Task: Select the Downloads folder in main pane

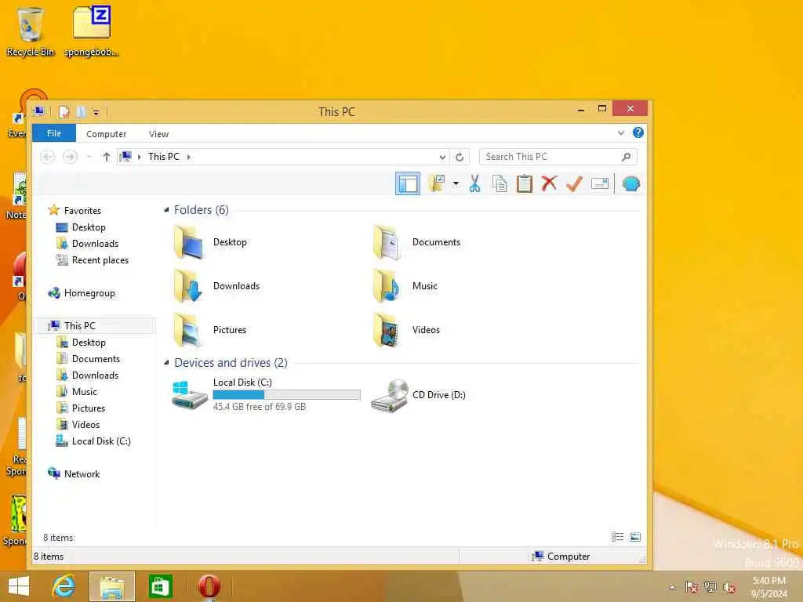Action: click(x=217, y=285)
